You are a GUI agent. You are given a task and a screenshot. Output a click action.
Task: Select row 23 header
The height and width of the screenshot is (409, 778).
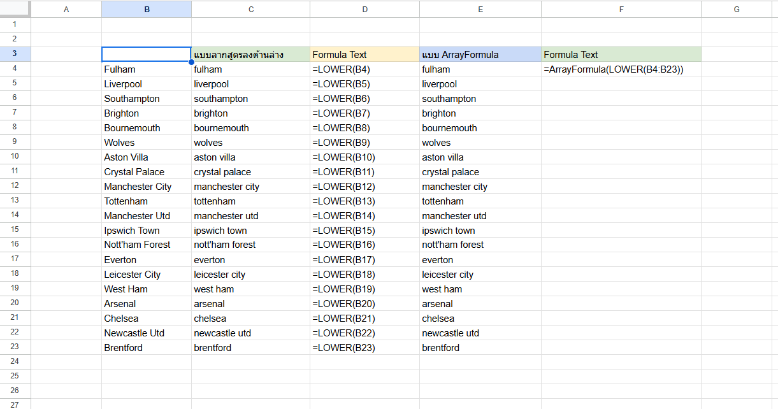pyautogui.click(x=15, y=347)
